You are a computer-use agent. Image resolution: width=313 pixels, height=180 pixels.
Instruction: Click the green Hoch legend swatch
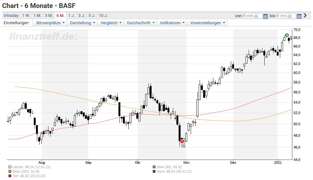pos(154,171)
